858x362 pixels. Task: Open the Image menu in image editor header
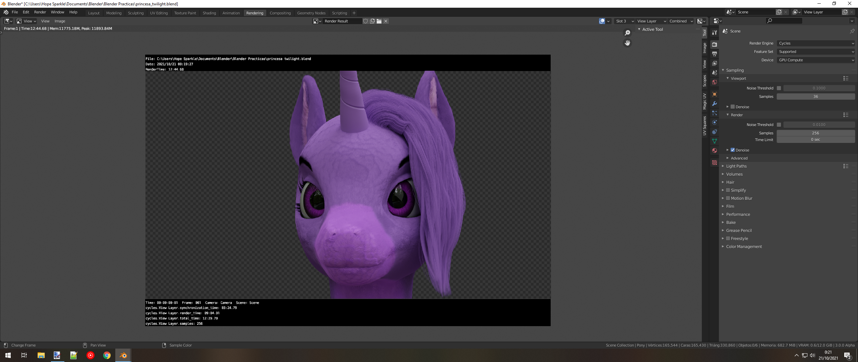click(x=60, y=21)
